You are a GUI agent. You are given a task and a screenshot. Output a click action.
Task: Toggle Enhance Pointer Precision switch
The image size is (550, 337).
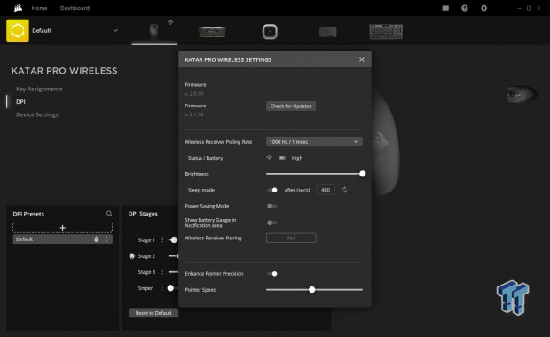272,273
